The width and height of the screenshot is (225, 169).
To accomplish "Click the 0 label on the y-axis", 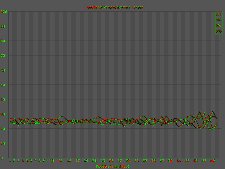I will 2,158.
